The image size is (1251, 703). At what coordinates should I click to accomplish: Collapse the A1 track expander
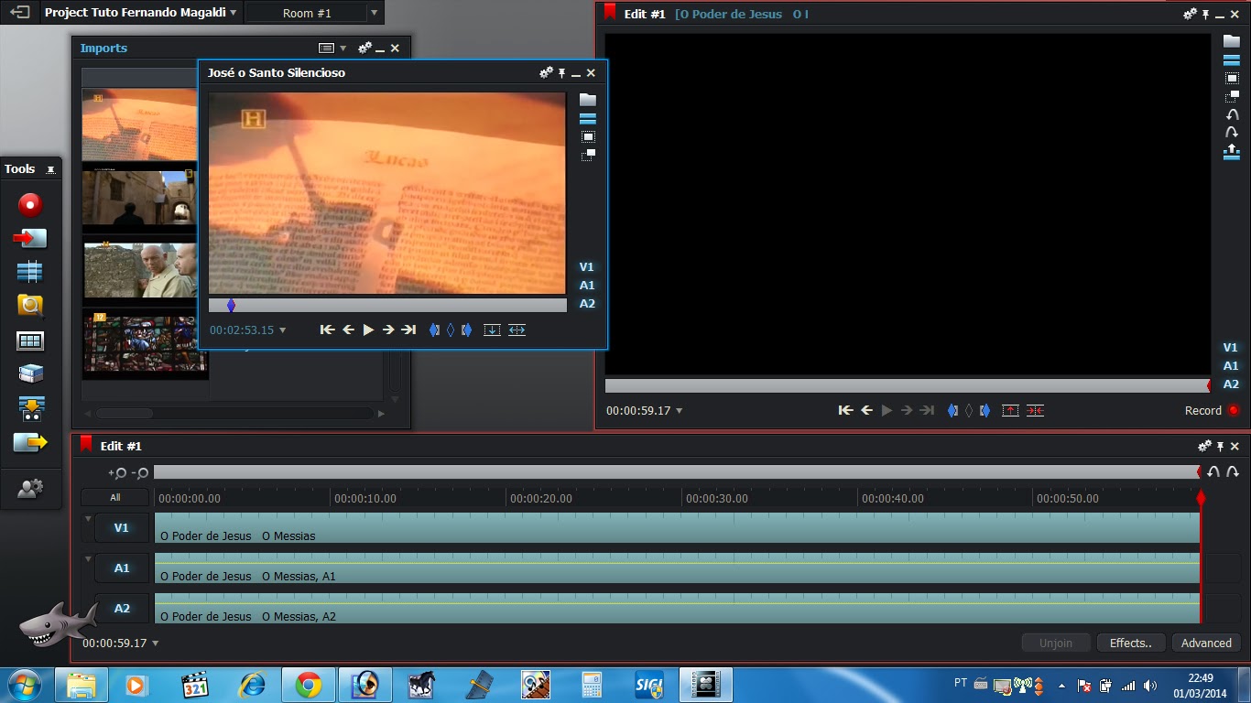[89, 559]
